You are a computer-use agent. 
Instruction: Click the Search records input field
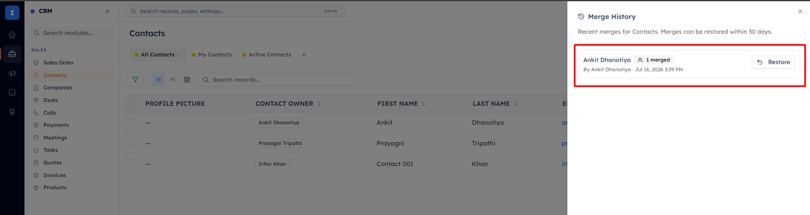click(x=278, y=80)
